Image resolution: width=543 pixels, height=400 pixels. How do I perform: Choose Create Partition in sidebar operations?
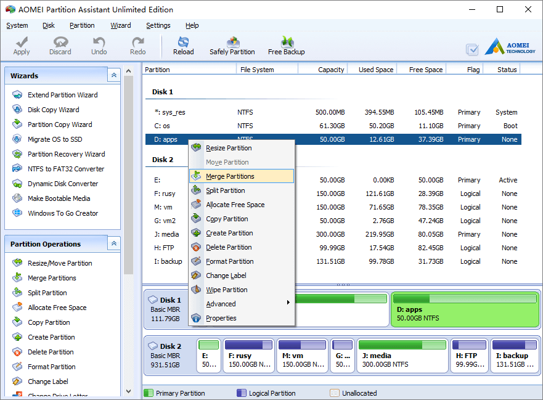click(x=51, y=337)
